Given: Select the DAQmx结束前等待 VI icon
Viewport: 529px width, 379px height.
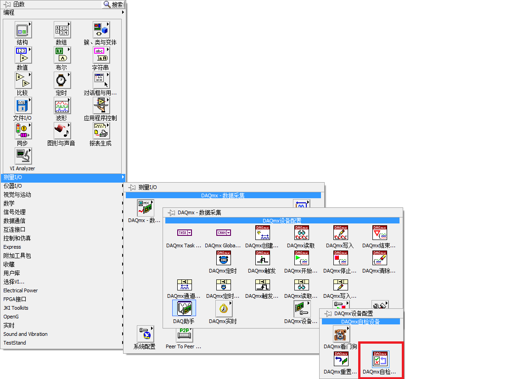Looking at the screenshot, I should [380, 233].
